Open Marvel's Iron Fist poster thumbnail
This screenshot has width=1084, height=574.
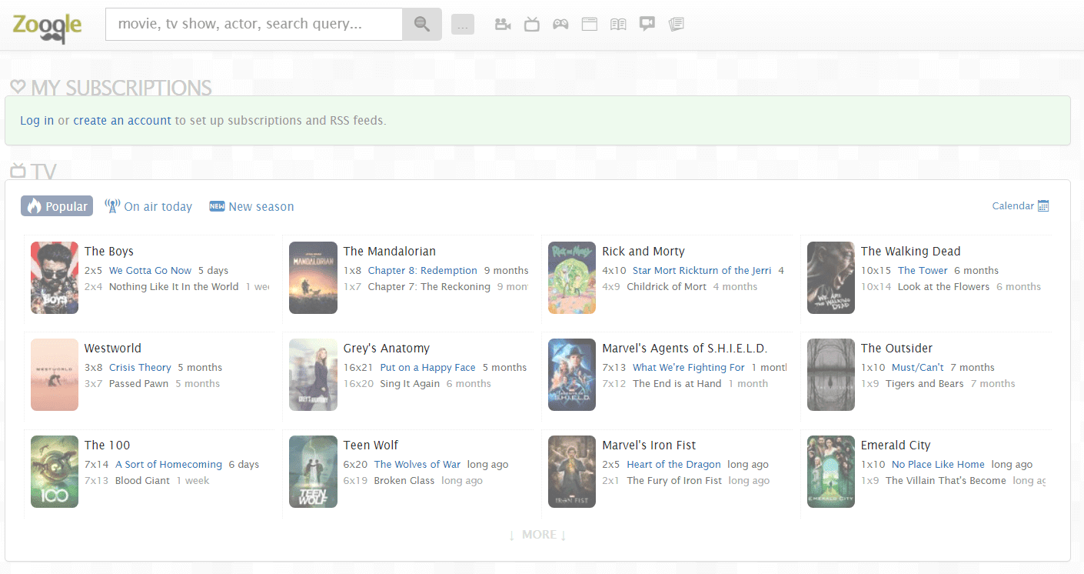pyautogui.click(x=572, y=472)
